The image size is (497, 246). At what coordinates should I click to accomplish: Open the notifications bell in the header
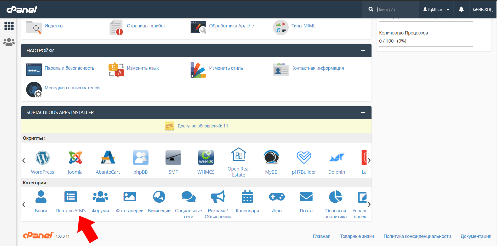(461, 9)
